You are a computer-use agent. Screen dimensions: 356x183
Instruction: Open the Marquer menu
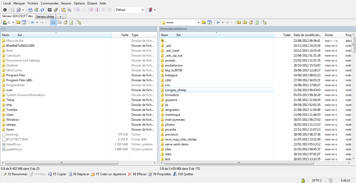tap(19, 3)
